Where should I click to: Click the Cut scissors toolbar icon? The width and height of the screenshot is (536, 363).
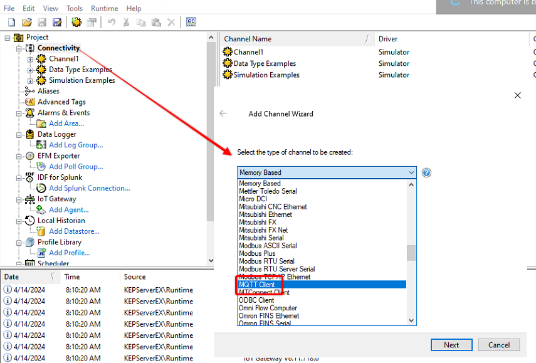coord(126,23)
